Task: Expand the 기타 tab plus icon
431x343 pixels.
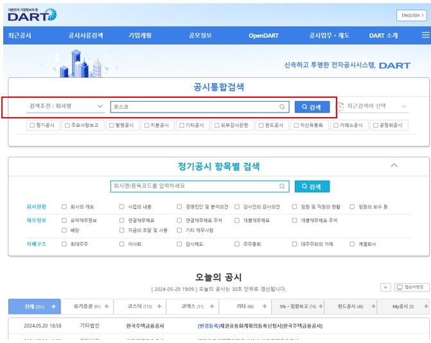Action: pyautogui.click(x=265, y=306)
